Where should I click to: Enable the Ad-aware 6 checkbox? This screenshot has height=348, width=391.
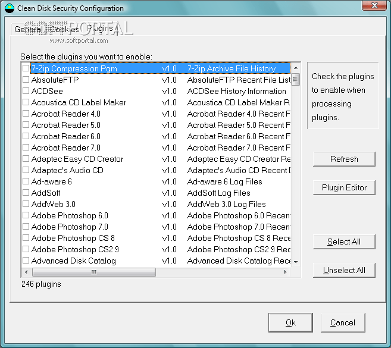26,181
